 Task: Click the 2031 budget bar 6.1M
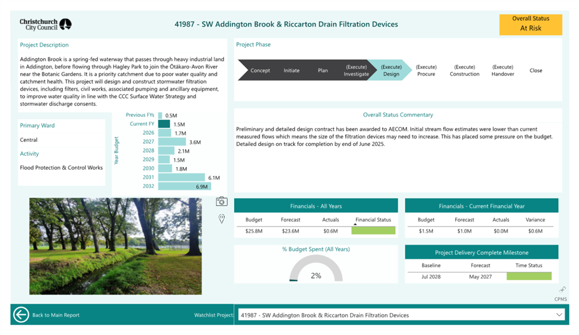[x=182, y=177]
